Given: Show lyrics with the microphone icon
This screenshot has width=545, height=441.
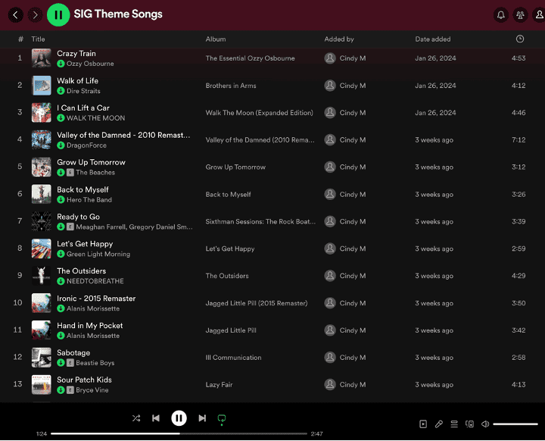Looking at the screenshot, I should tap(439, 424).
